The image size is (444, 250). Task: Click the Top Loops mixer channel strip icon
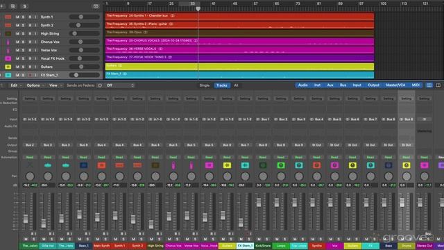(x=299, y=165)
